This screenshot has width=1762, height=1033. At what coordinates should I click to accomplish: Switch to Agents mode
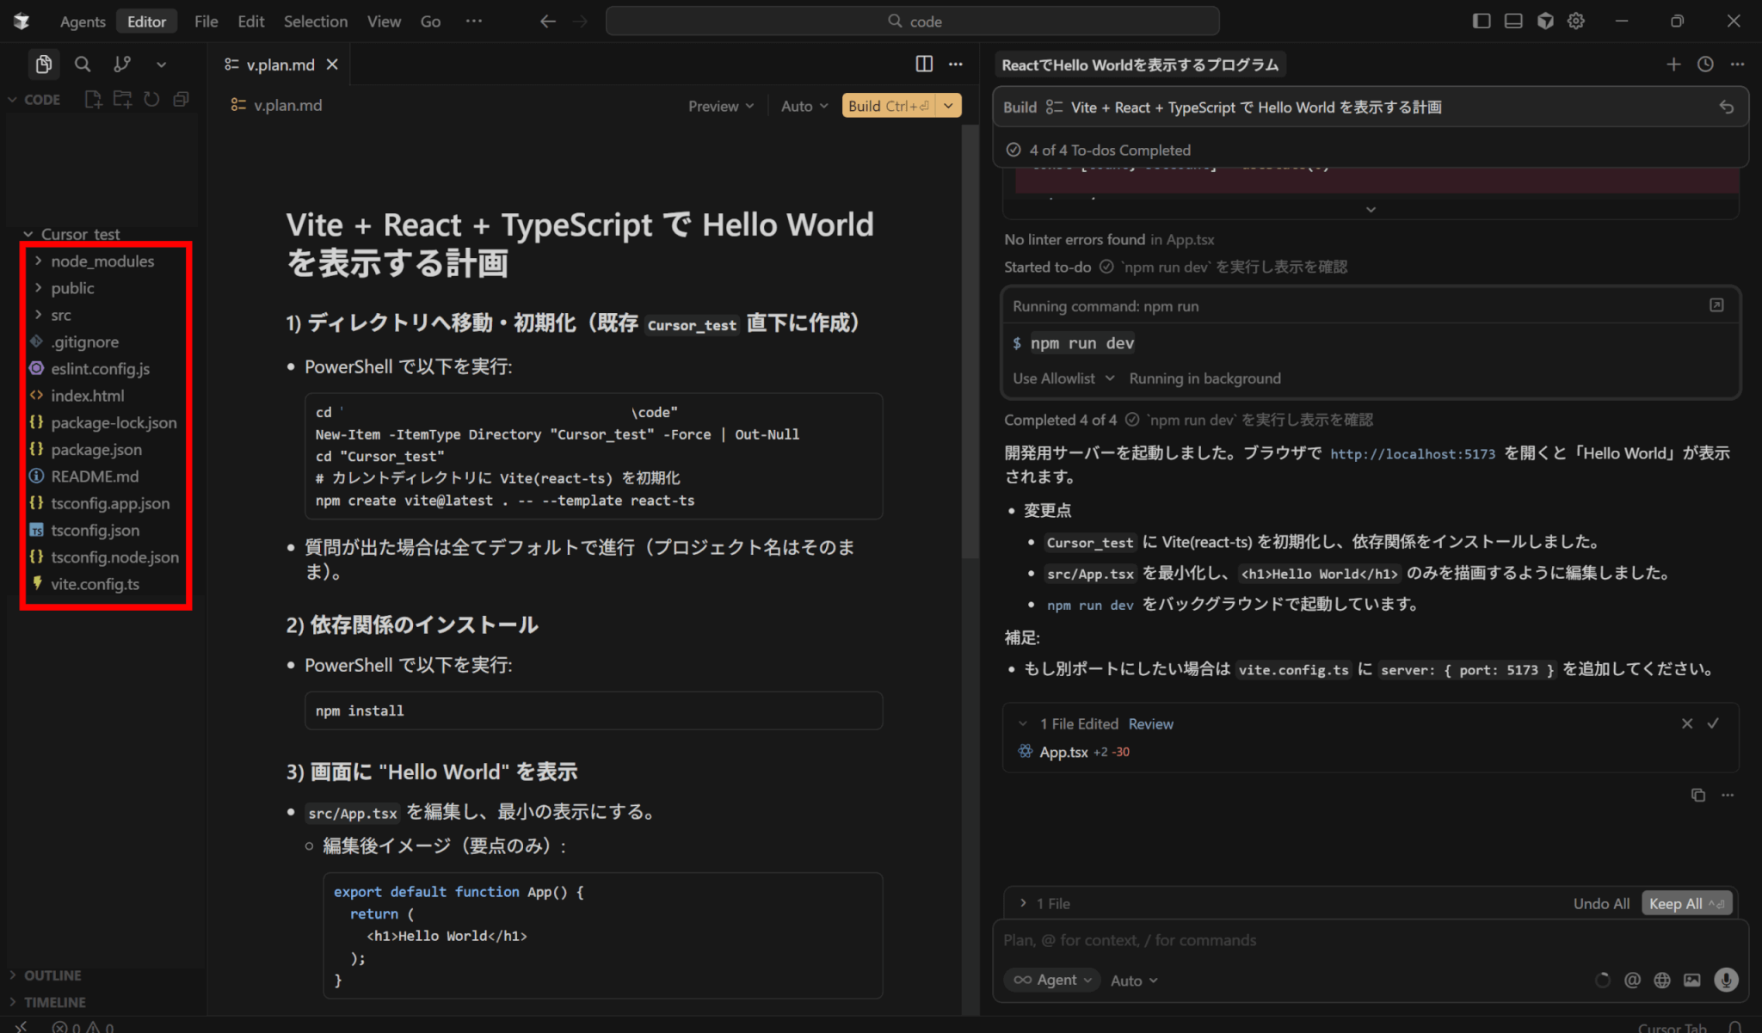pos(83,22)
